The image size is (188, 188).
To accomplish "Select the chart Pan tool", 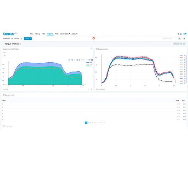I will pos(75,60).
